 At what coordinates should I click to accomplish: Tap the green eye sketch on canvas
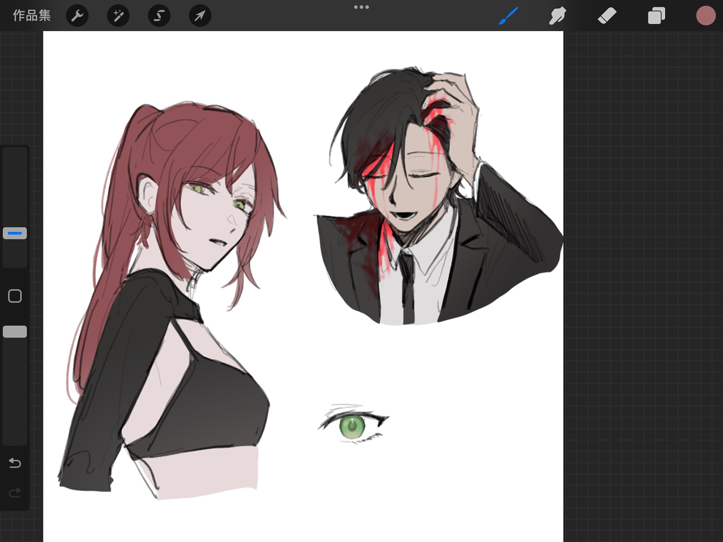[352, 427]
